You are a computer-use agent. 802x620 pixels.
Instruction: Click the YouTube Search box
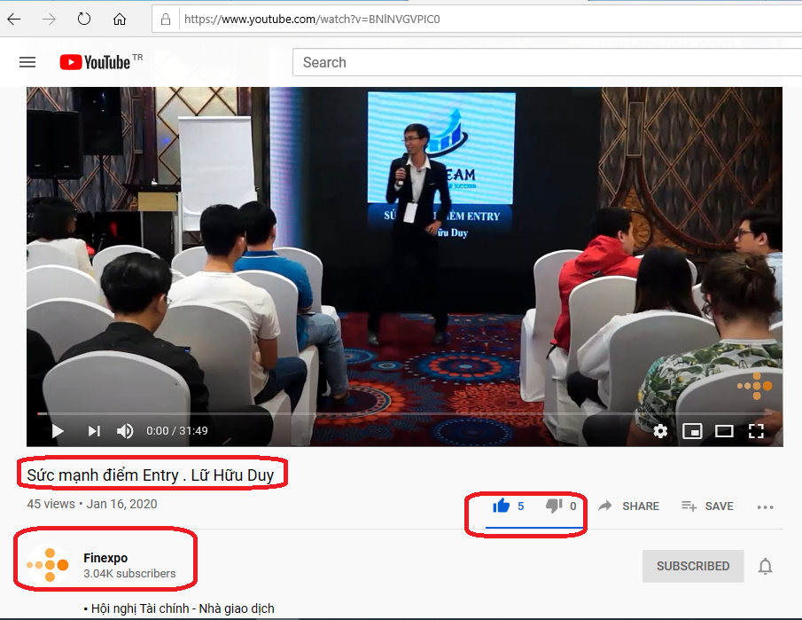[x=547, y=62]
